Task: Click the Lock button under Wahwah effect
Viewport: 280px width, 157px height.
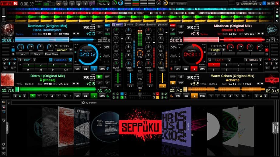Action: click(22, 54)
